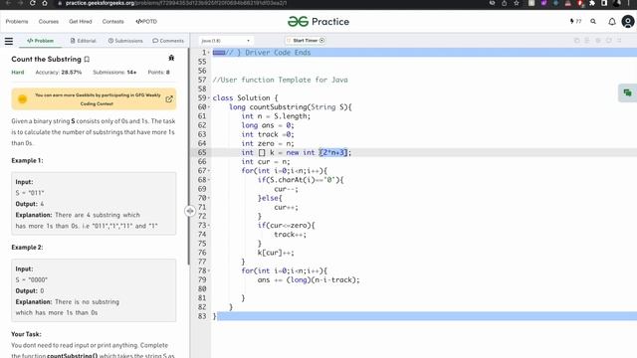This screenshot has height=358, width=637.
Task: View notifications bell
Action: pyautogui.click(x=612, y=22)
